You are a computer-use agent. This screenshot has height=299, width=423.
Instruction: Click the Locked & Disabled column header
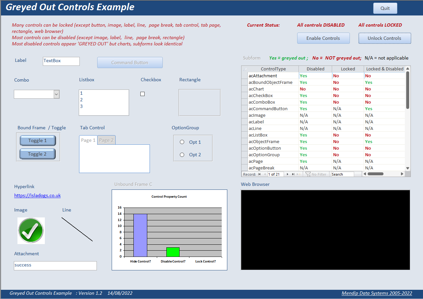pos(384,69)
